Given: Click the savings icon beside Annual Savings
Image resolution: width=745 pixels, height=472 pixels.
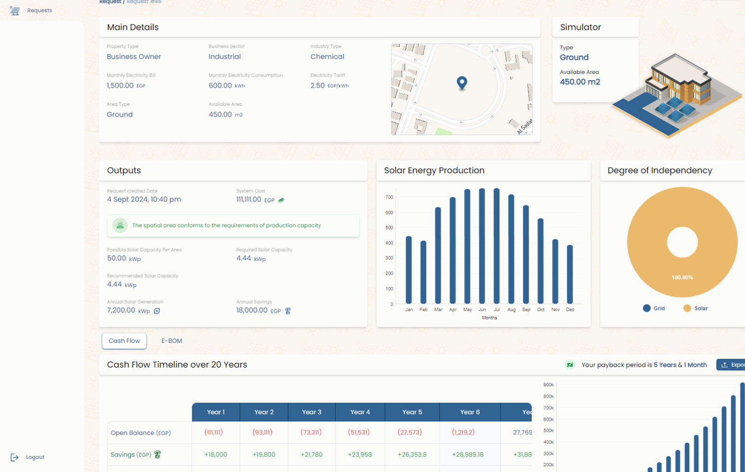Looking at the screenshot, I should [288, 311].
